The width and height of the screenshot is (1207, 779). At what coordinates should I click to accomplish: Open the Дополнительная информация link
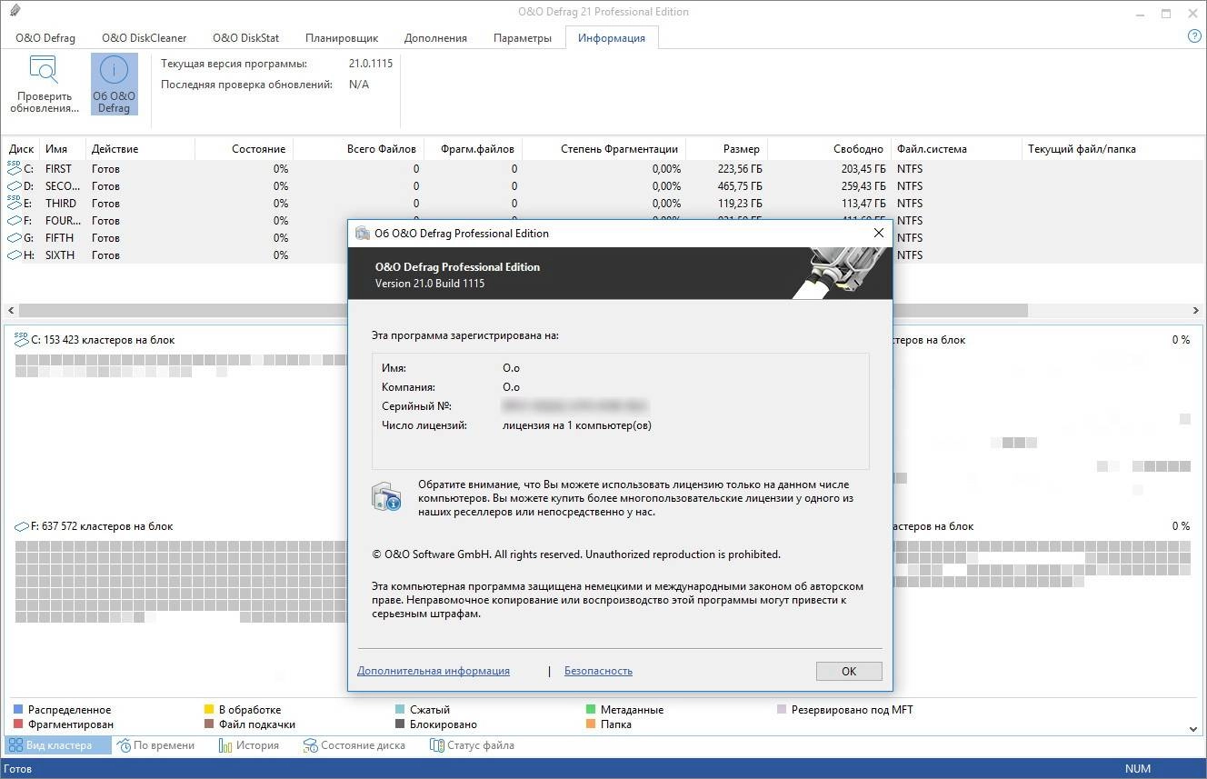point(434,671)
